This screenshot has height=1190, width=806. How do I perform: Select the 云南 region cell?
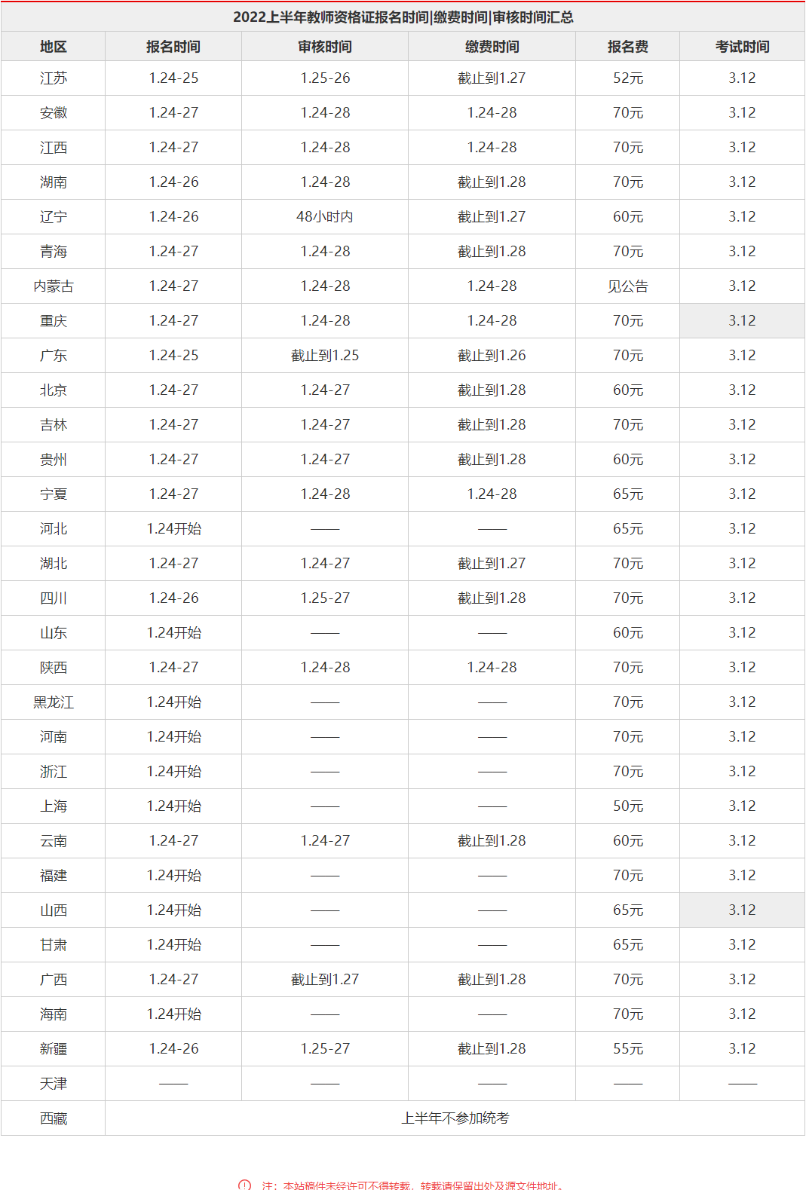tap(54, 841)
